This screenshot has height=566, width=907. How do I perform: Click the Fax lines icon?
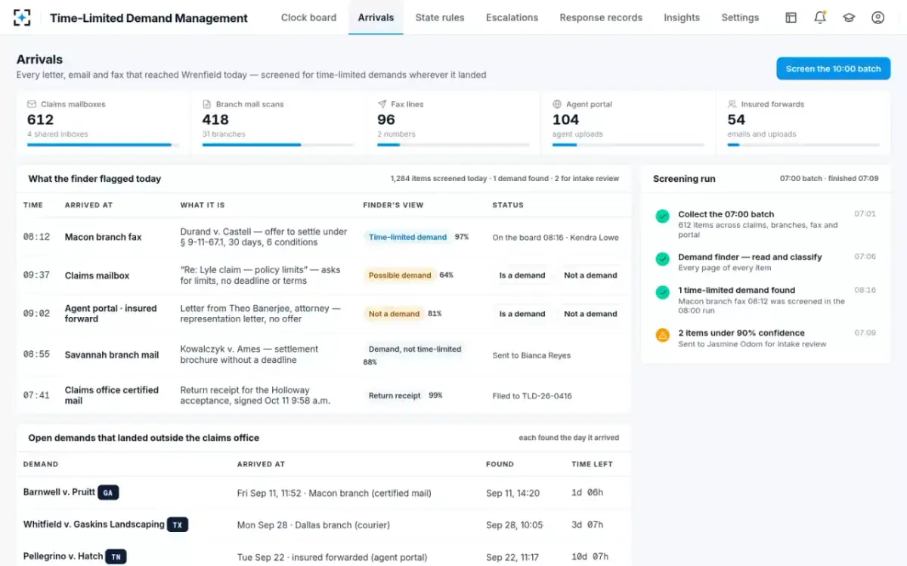(x=382, y=104)
